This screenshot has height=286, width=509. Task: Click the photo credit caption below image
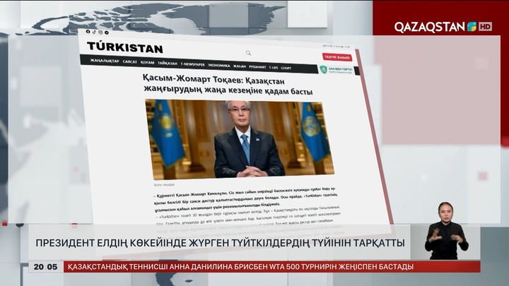click(x=164, y=184)
